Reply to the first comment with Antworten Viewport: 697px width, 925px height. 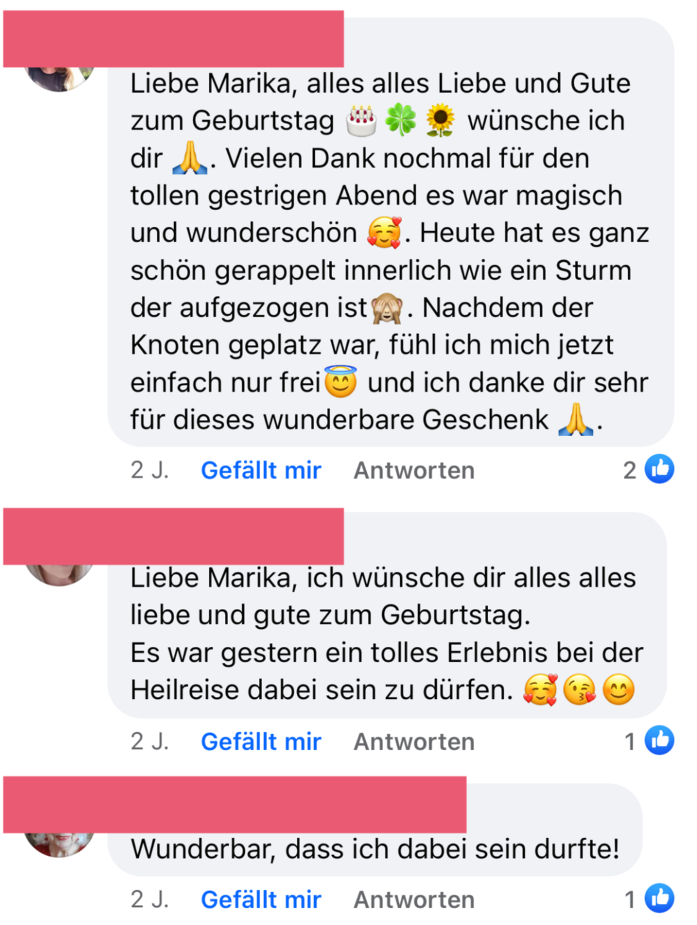pos(414,470)
